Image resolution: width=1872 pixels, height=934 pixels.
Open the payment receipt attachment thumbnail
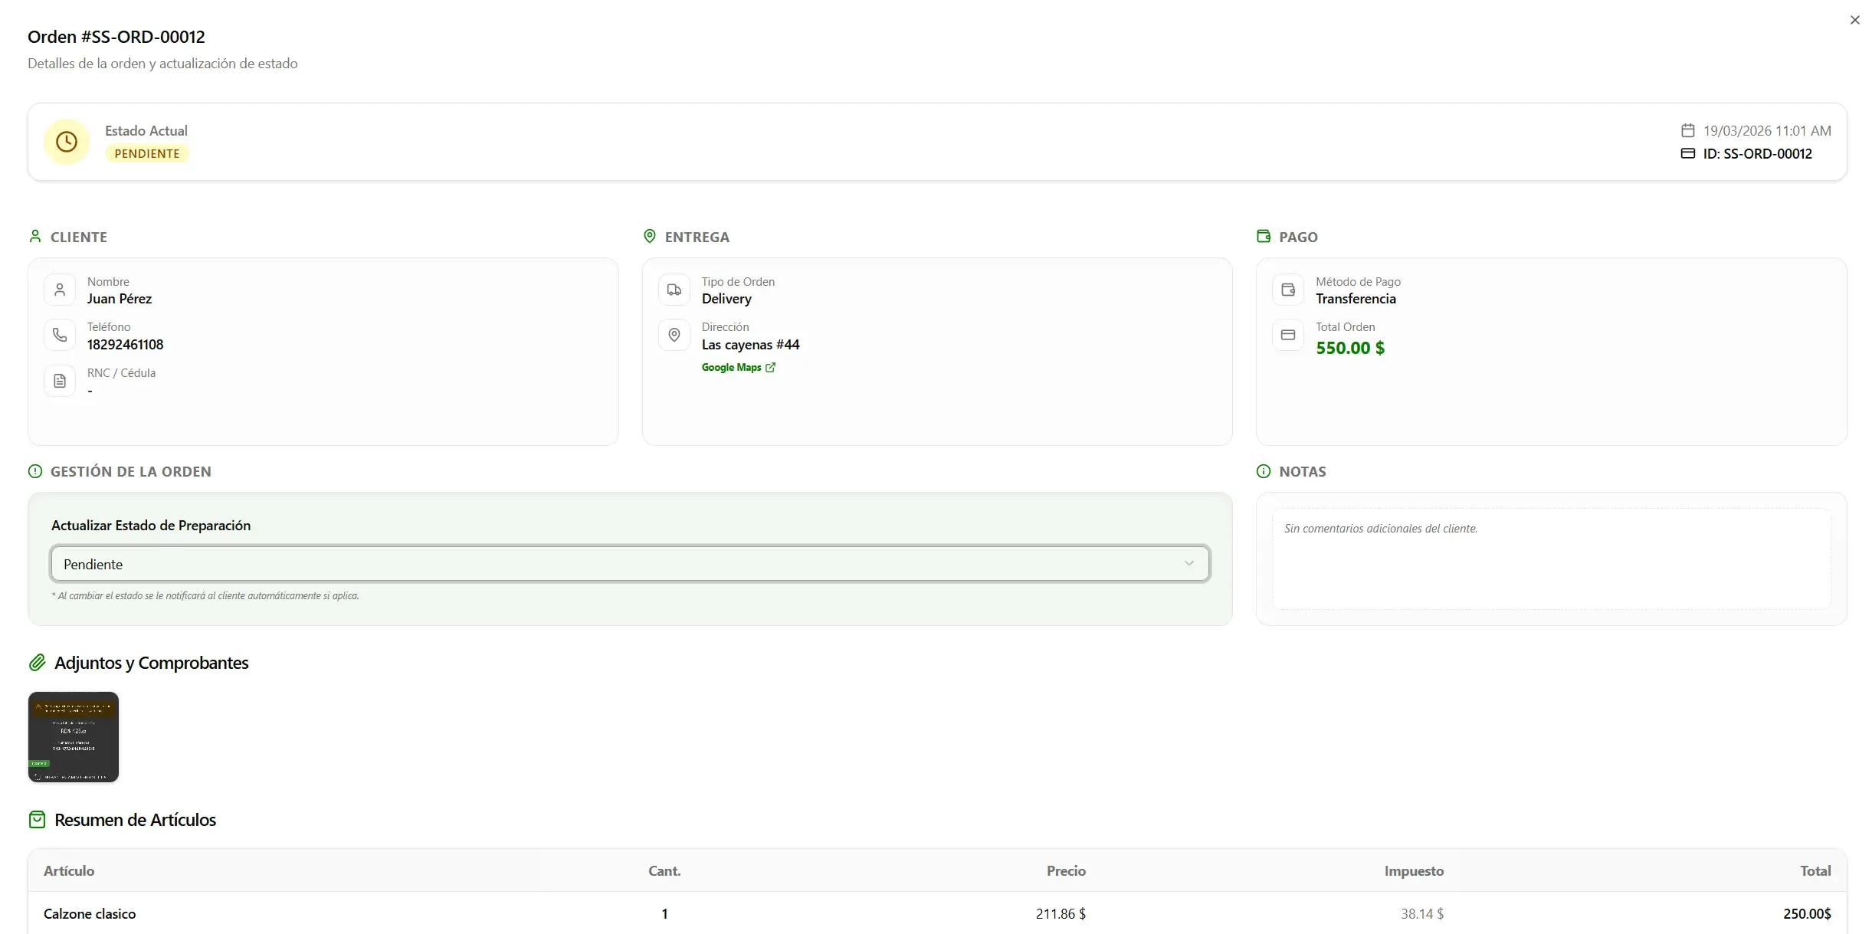point(73,736)
